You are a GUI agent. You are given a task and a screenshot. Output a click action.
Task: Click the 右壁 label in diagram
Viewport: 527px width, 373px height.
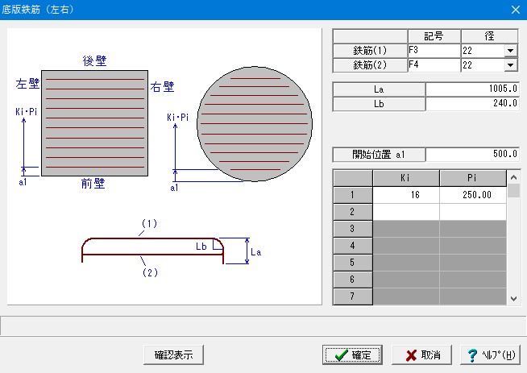162,87
